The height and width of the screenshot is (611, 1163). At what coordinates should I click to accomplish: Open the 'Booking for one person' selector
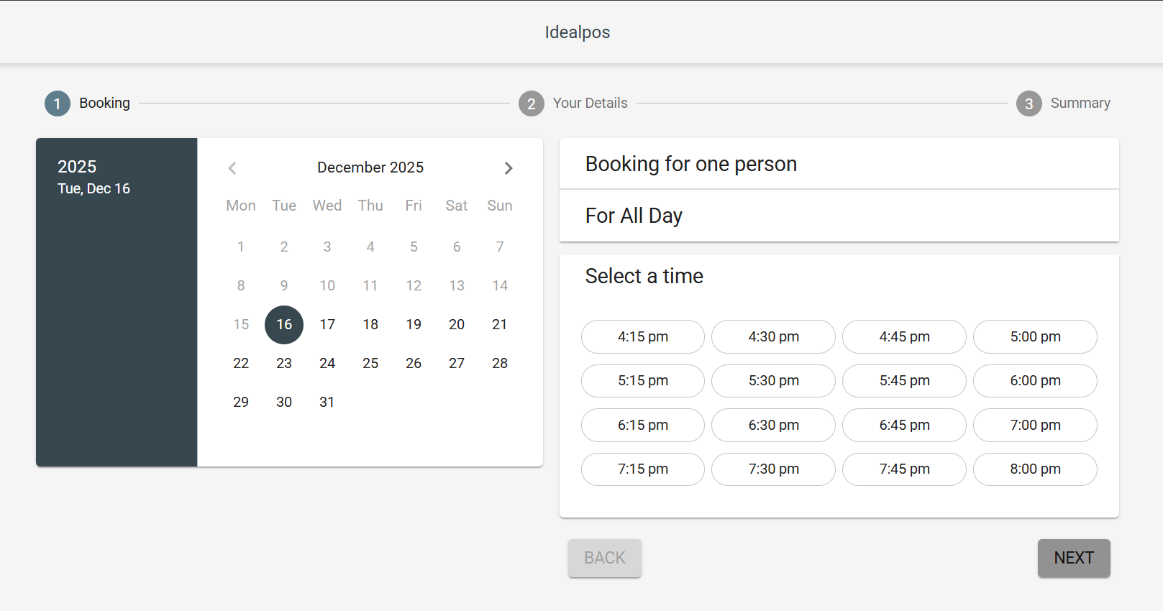click(x=839, y=164)
